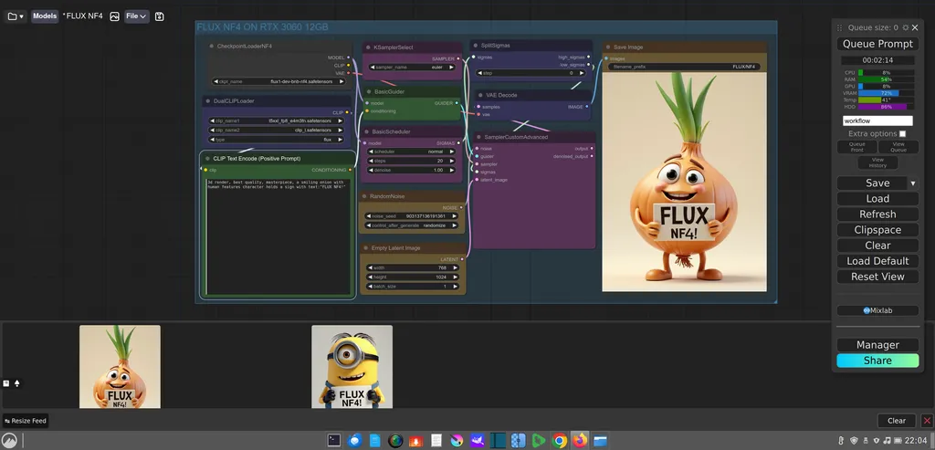Change DualCLIPLoader type flux selector
The width and height of the screenshot is (935, 450).
click(277, 140)
